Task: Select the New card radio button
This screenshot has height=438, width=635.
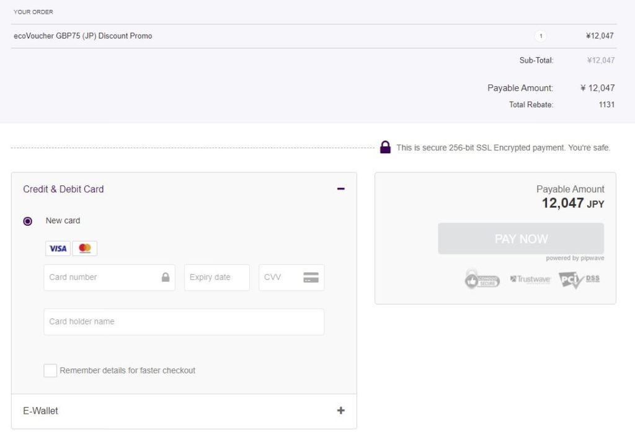Action: pos(27,221)
